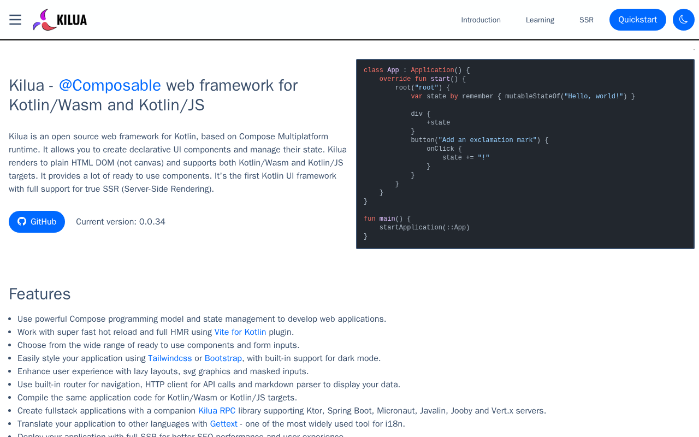This screenshot has height=437, width=699.
Task: Click the feature line about lazy layouts
Action: pyautogui.click(x=163, y=371)
